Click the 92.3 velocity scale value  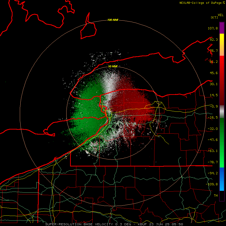pyautogui.click(x=214, y=39)
